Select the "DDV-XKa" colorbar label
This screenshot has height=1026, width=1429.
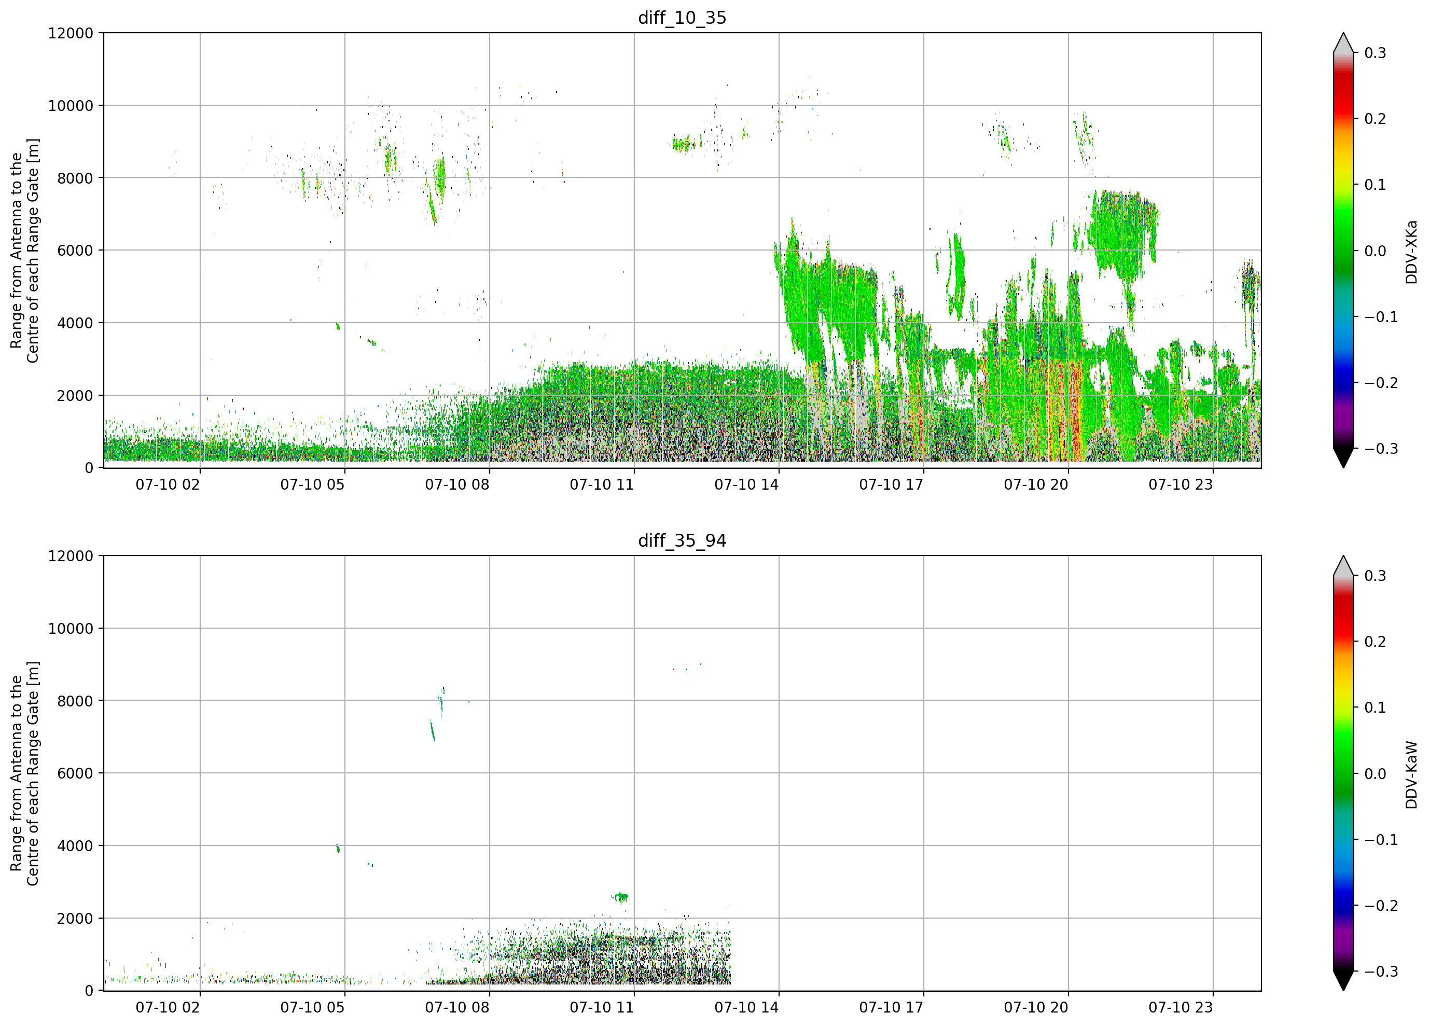(x=1411, y=252)
